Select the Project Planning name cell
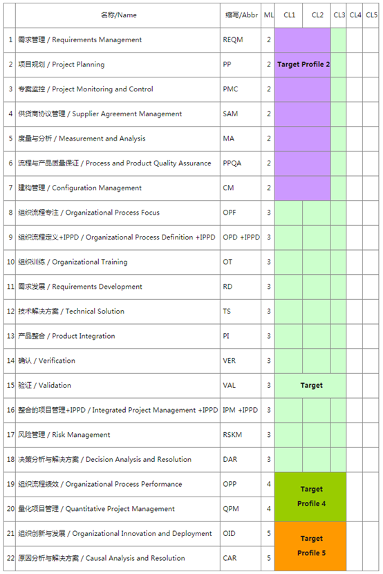383x574 pixels. pyautogui.click(x=118, y=65)
